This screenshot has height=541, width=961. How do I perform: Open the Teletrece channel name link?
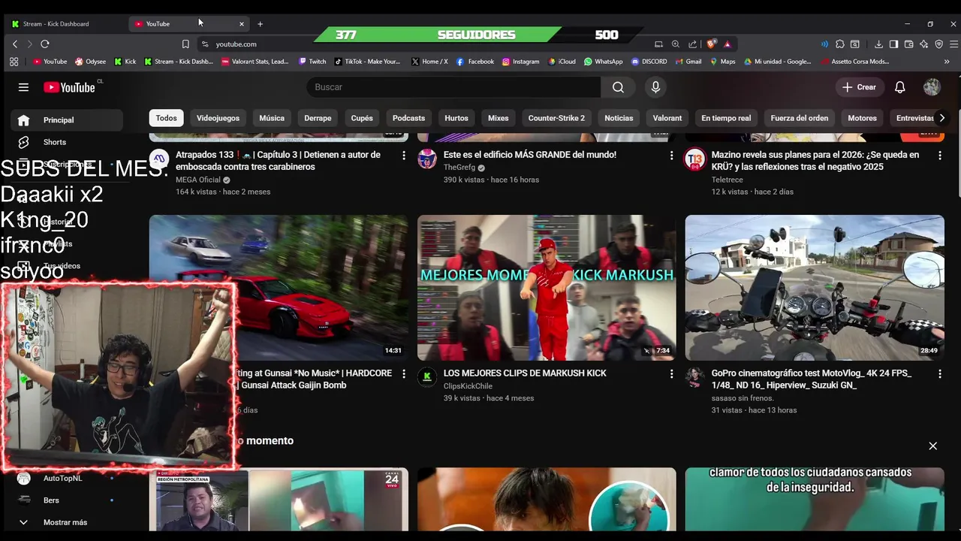[727, 180]
